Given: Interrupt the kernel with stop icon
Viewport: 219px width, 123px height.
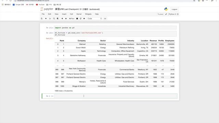Looking at the screenshot, I should pos(77,18).
